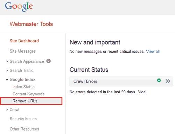Click the 'No errors detected' message text
Screen dimensions: 175x134
coord(108,92)
